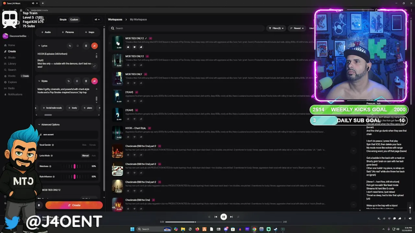415x233 pixels.
Task: Show earlier style tag suggestions on the left
Action: pyautogui.click(x=36, y=115)
